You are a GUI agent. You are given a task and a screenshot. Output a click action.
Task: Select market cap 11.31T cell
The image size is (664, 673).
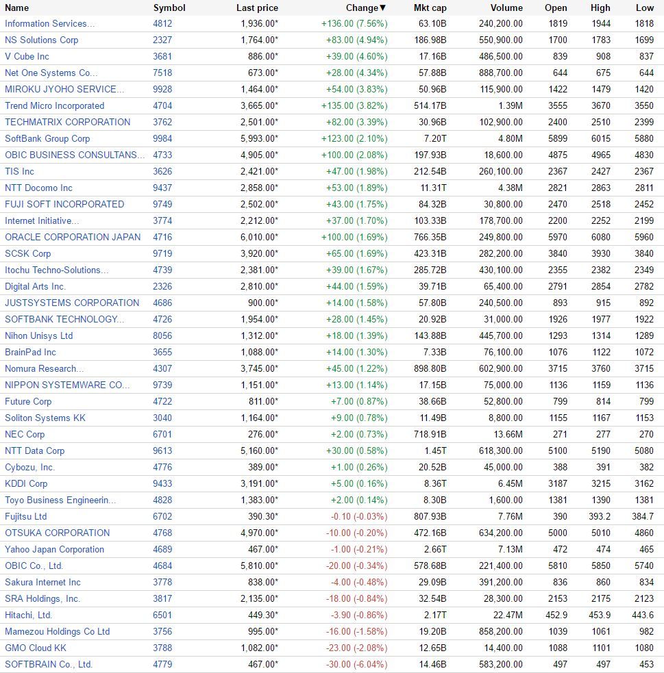(433, 188)
